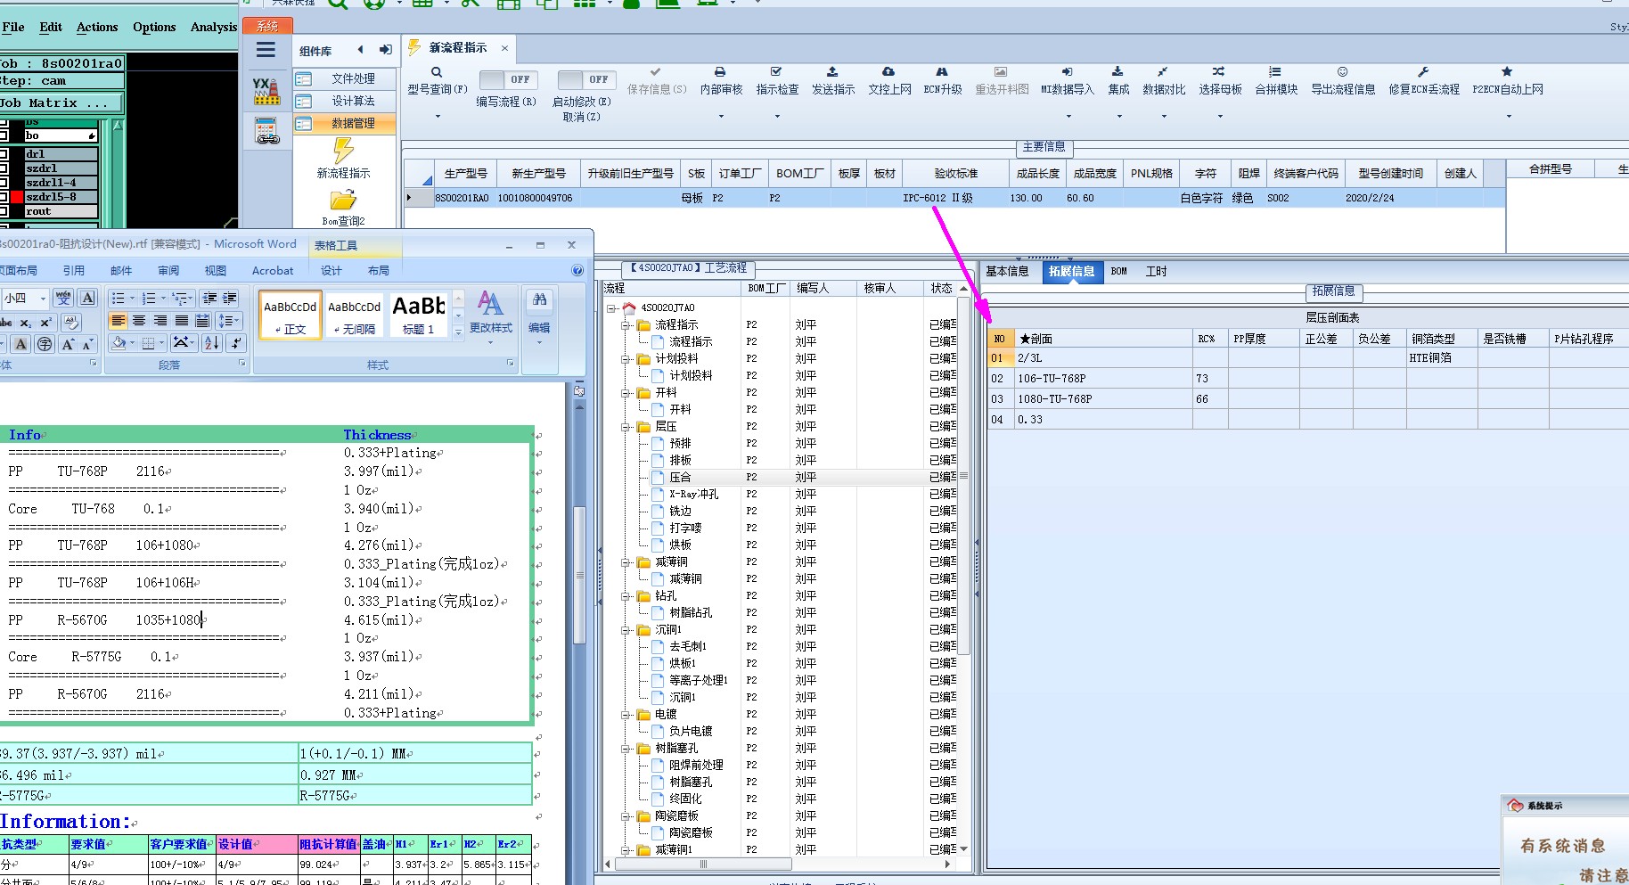The width and height of the screenshot is (1629, 885).
Task: Toggle checkbox beside szdrl1-4 layer
Action: pyautogui.click(x=4, y=183)
